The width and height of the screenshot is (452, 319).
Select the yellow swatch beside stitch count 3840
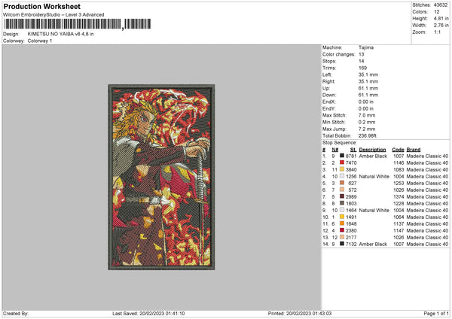coord(342,169)
